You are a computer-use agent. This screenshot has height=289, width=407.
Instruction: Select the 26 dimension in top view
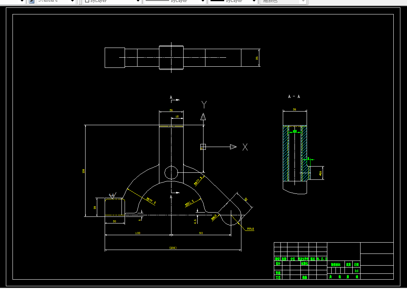tap(257, 58)
